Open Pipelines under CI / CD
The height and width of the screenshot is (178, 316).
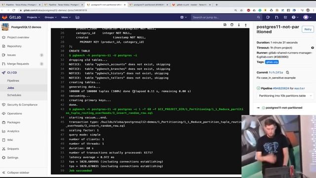13,81
